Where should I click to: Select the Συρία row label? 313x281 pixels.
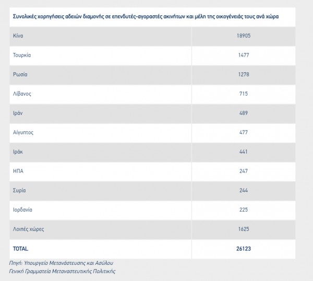tap(20, 190)
